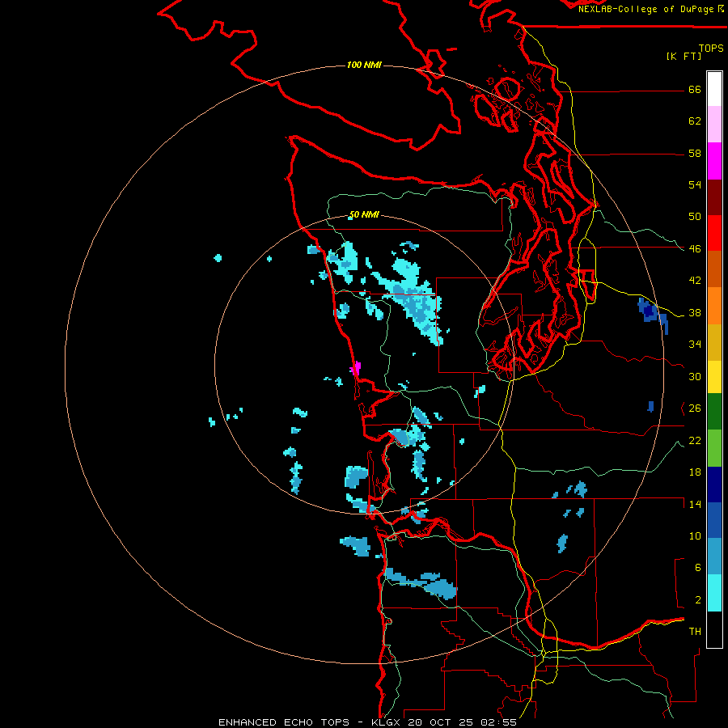The width and height of the screenshot is (728, 728).
Task: Click the '6' legend value
Action: point(698,568)
